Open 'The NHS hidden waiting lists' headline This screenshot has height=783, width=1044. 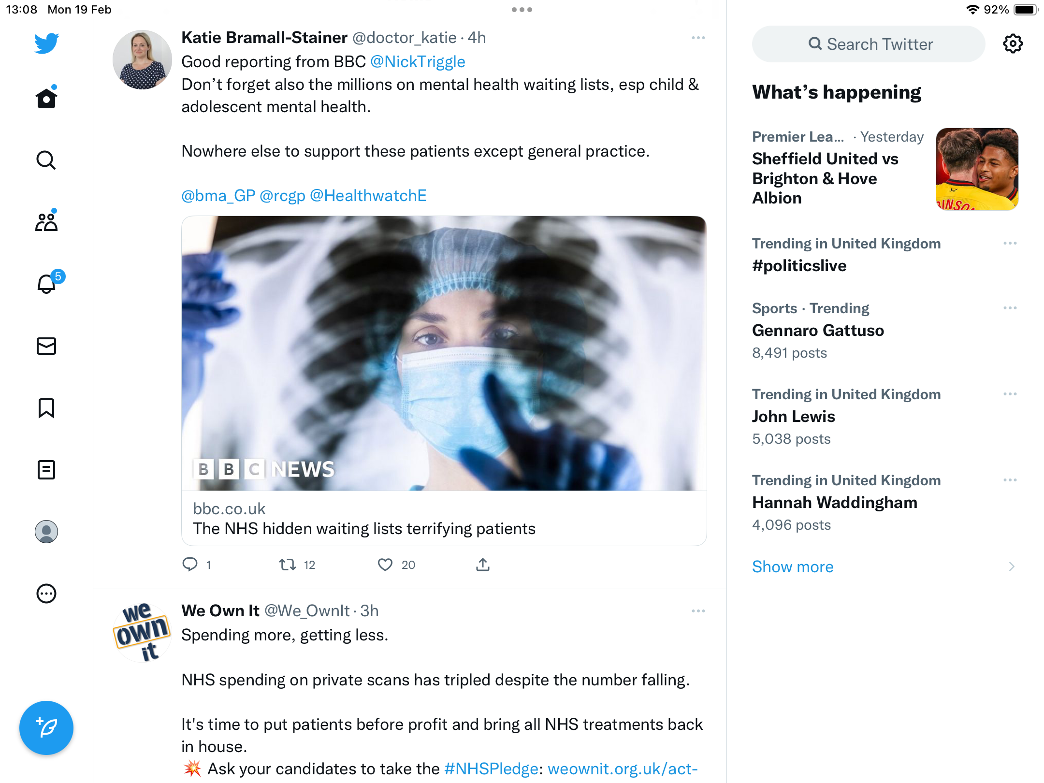(x=364, y=529)
